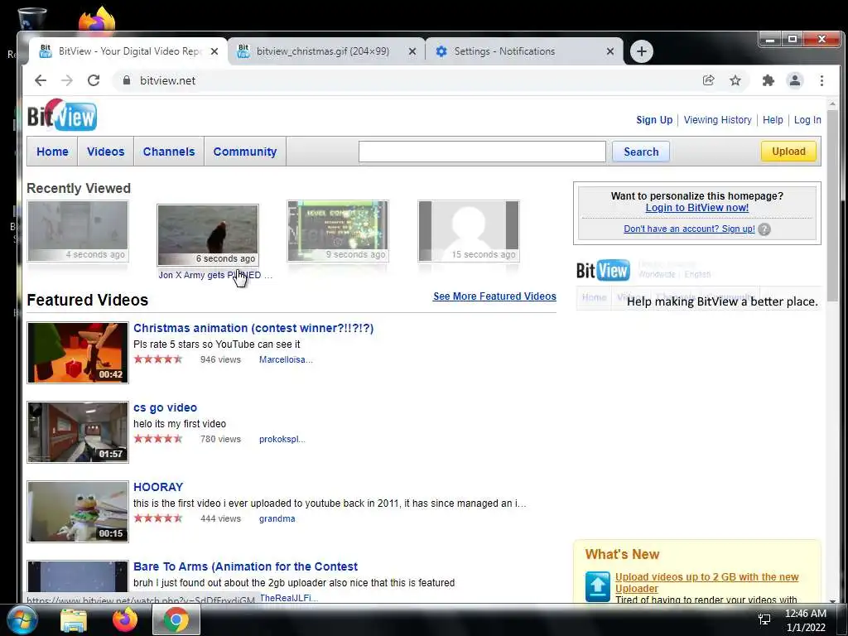Share this page via the share icon

point(709,80)
